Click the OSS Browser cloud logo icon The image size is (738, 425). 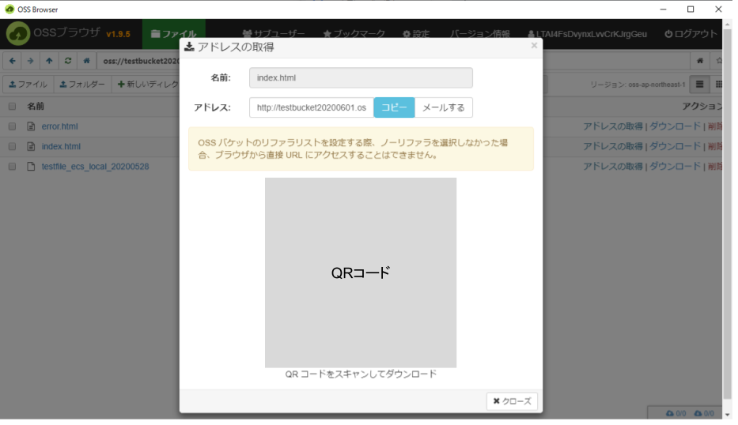[x=18, y=34]
